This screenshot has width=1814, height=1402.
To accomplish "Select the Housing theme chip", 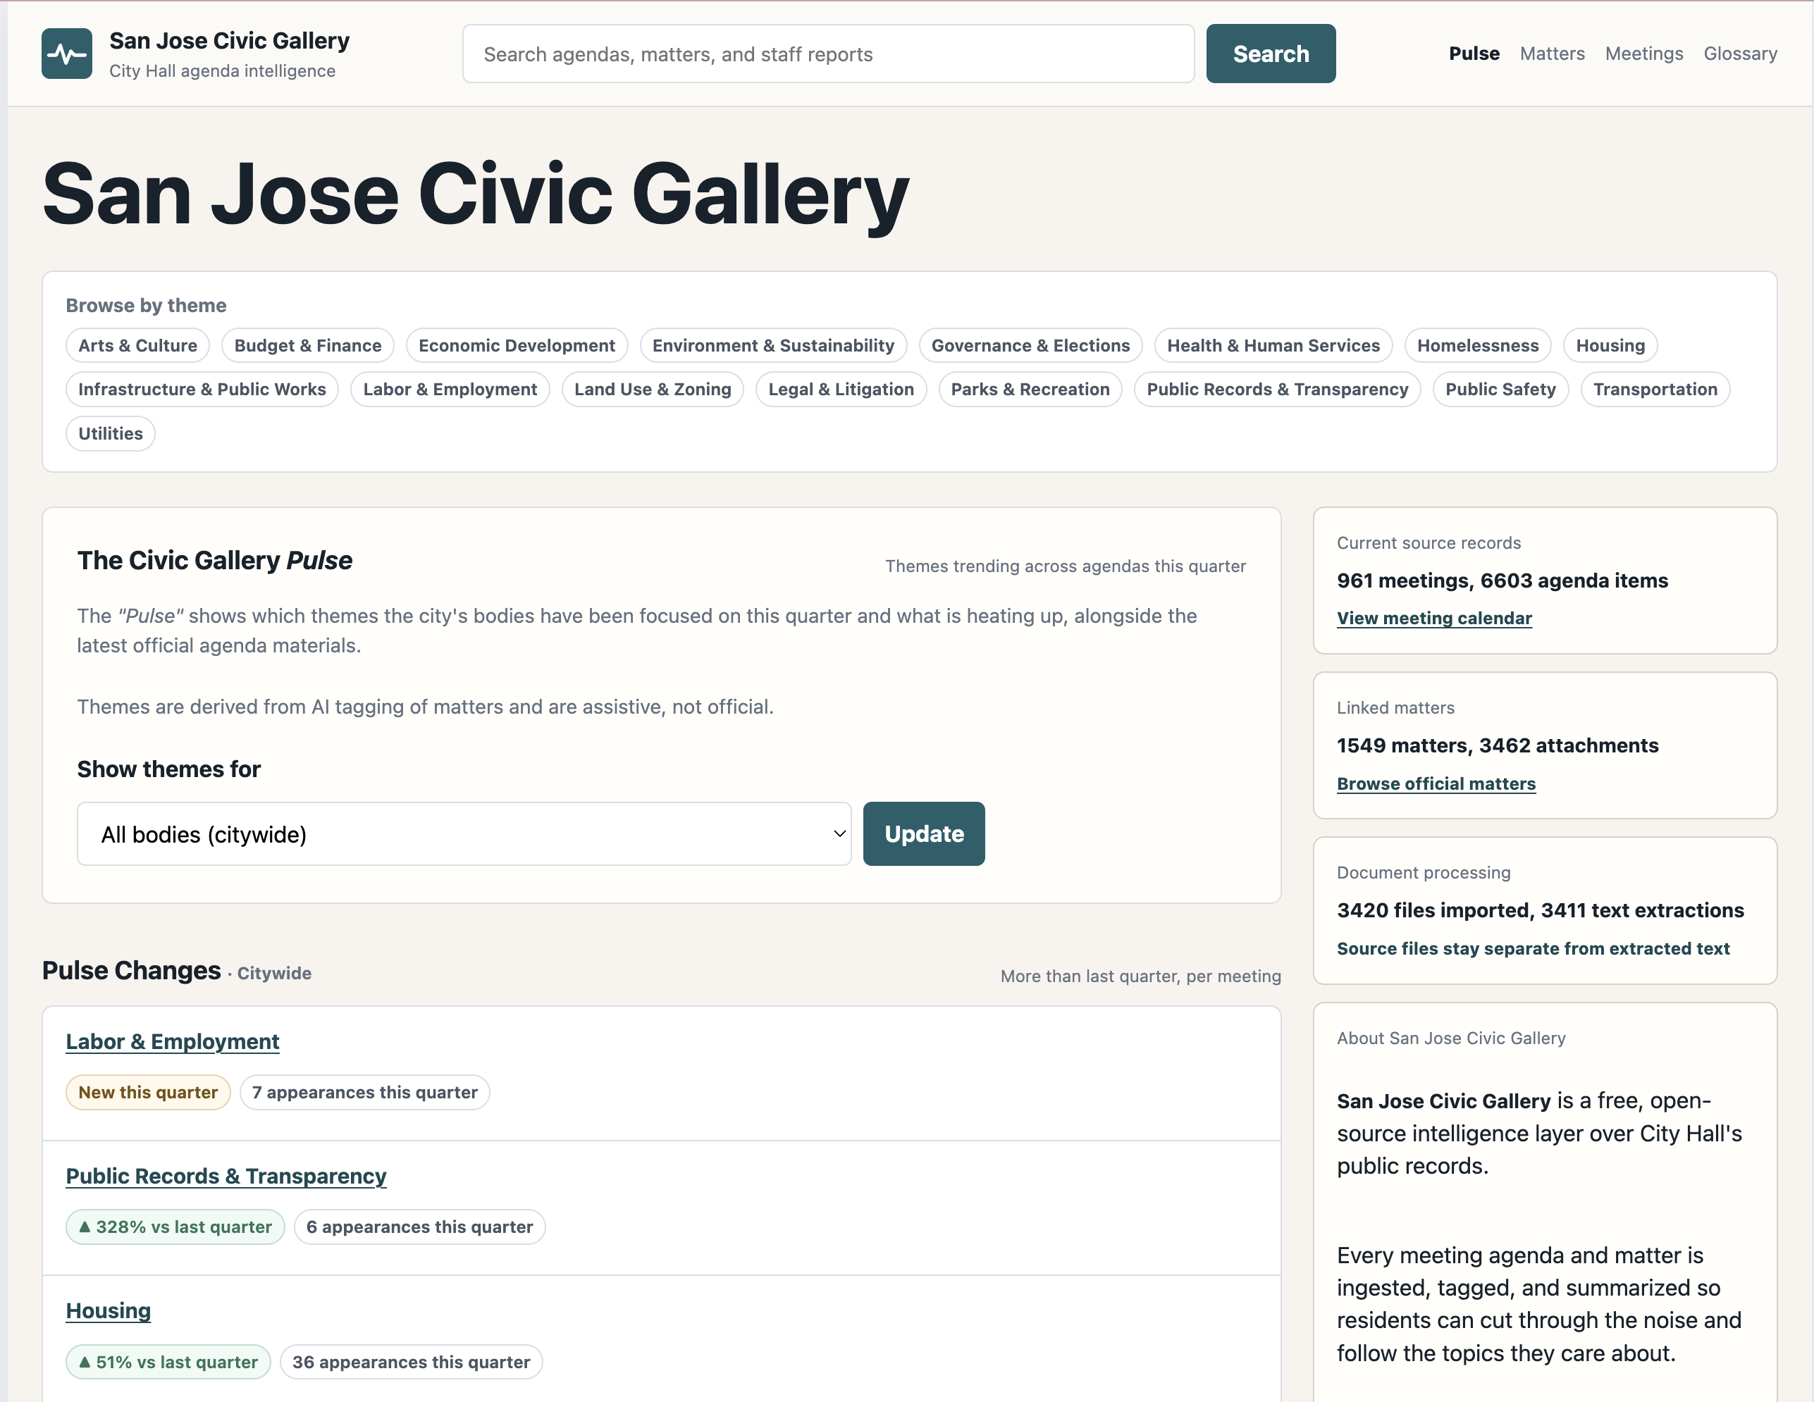I will [x=1610, y=345].
